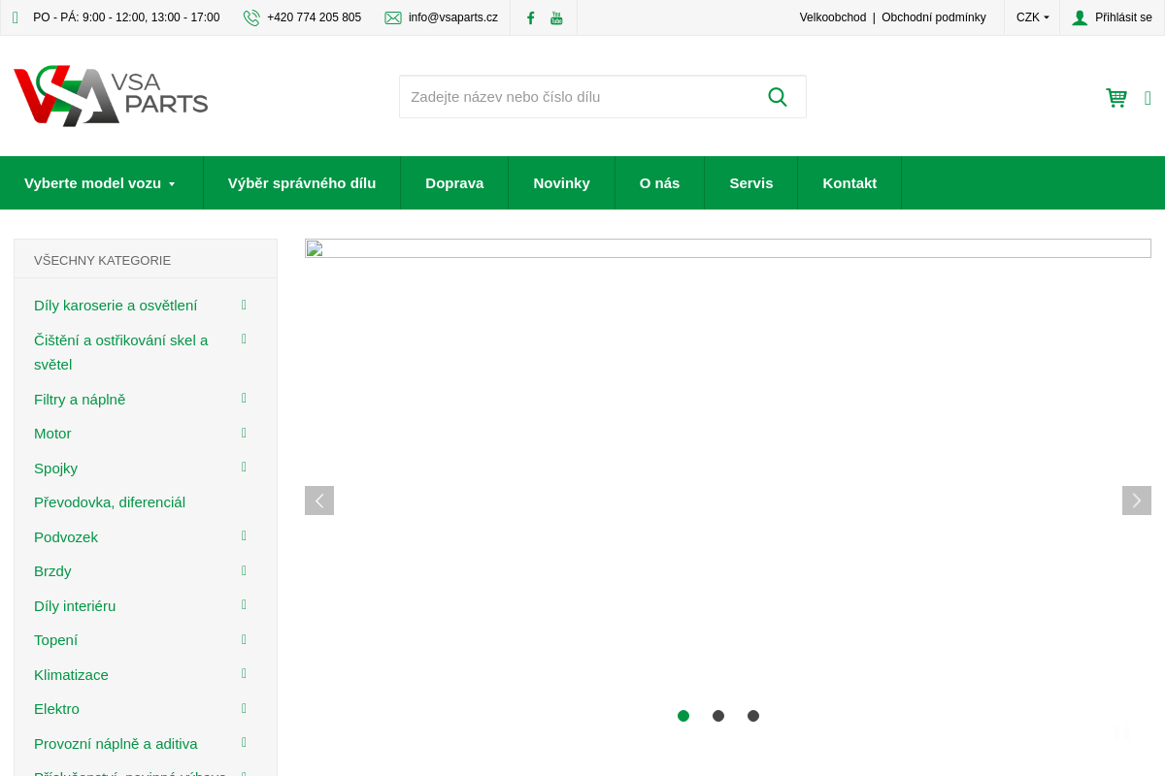Open the shopping cart icon

coord(1116,97)
